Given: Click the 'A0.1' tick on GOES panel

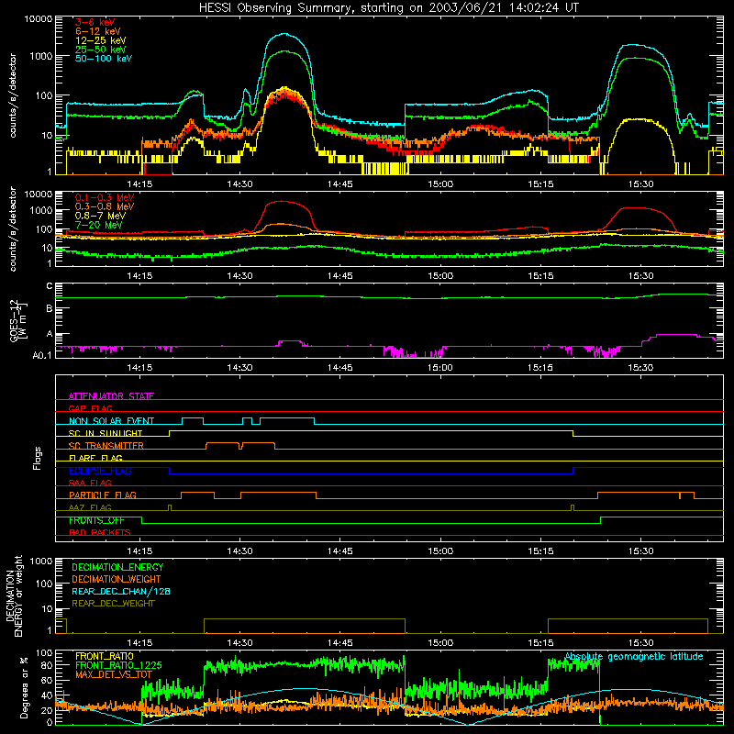Looking at the screenshot, I should coord(42,355).
